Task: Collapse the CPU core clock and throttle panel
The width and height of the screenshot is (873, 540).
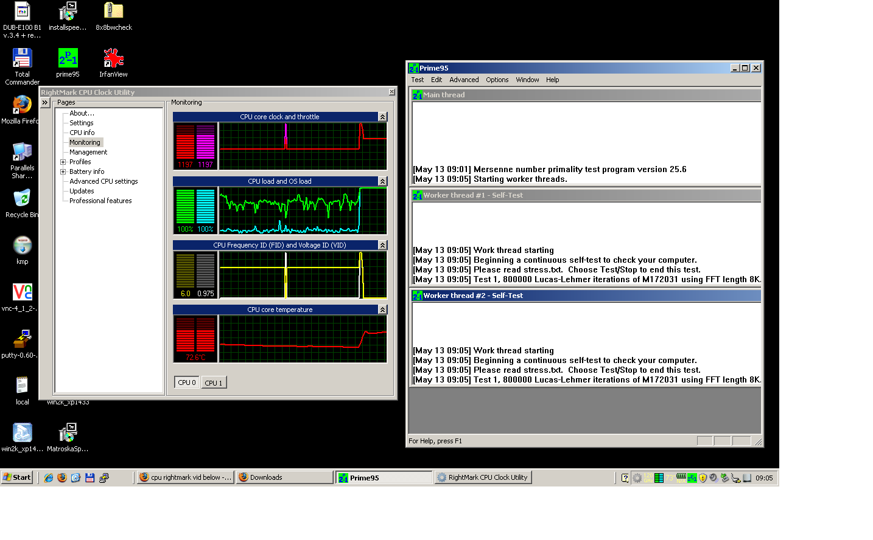Action: coord(382,117)
